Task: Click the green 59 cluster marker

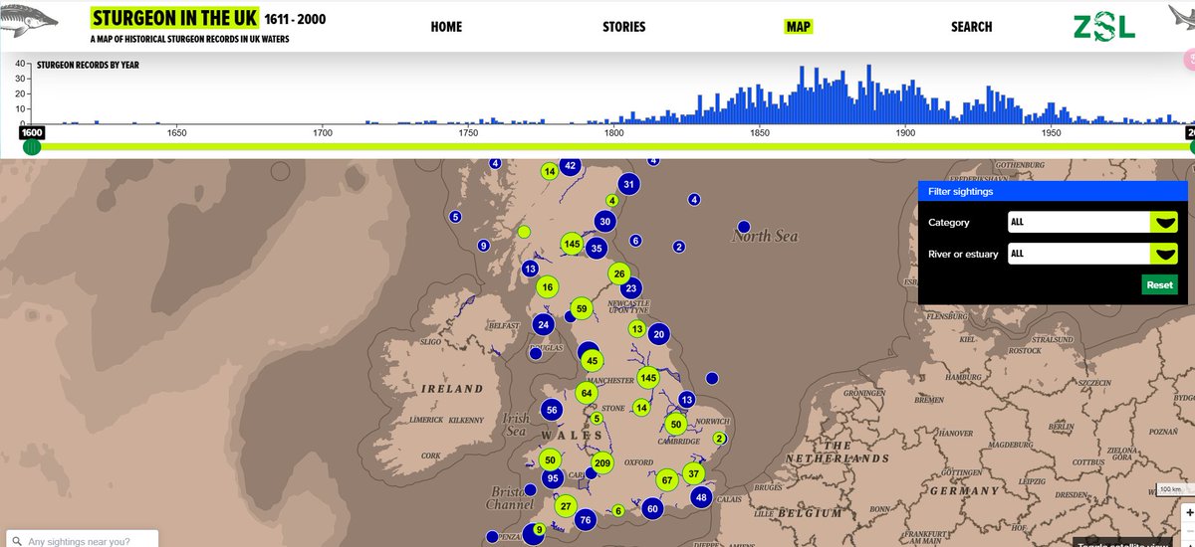Action: 583,309
